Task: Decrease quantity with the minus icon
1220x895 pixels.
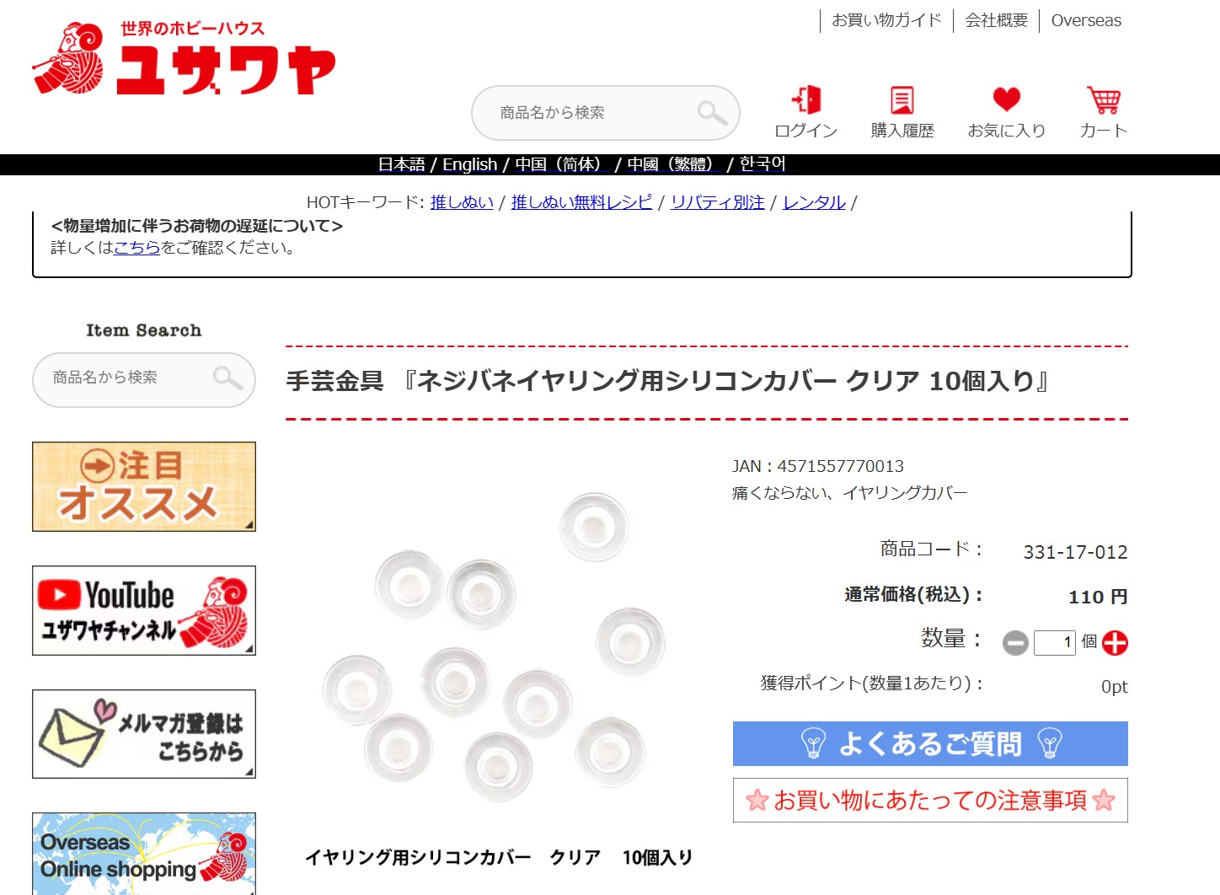Action: [x=1015, y=643]
